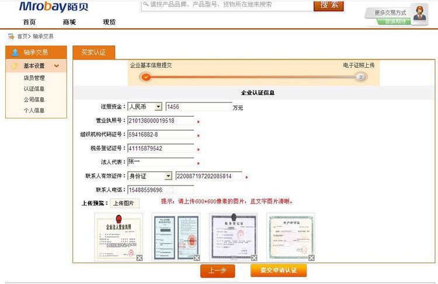Click the home icon in the breadcrumb
The width and height of the screenshot is (438, 284).
(x=11, y=36)
